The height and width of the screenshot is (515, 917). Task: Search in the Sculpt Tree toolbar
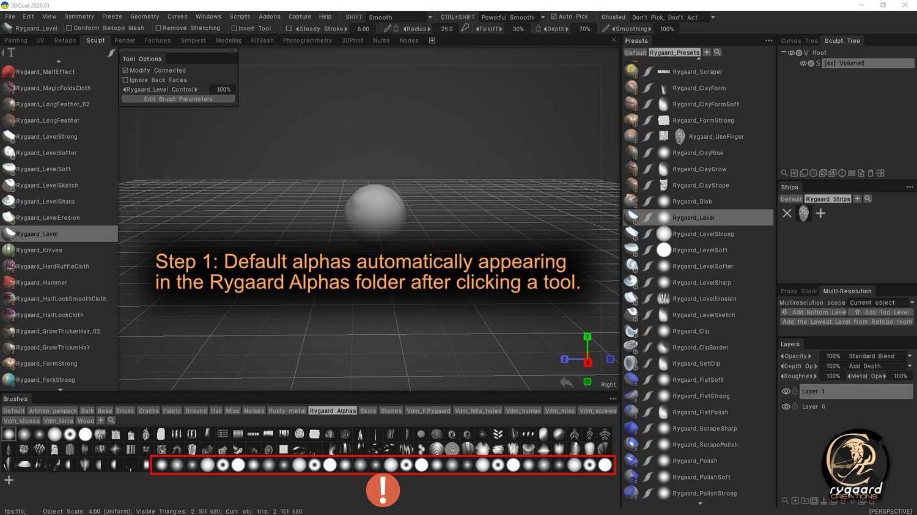[784, 173]
